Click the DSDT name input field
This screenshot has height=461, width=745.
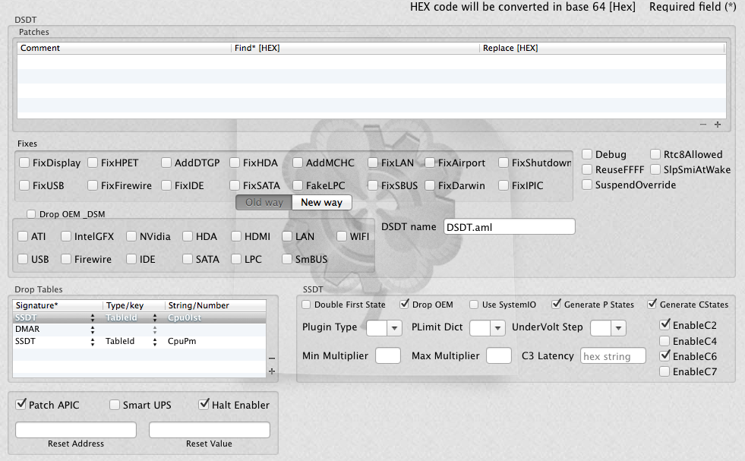[510, 226]
